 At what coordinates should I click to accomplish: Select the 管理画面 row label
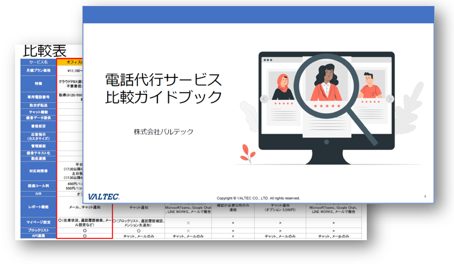(x=39, y=146)
